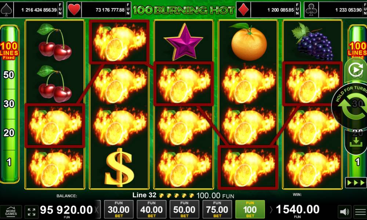The height and width of the screenshot is (220, 367).
Task: Choose the 75.00 bet option
Action: click(x=217, y=209)
